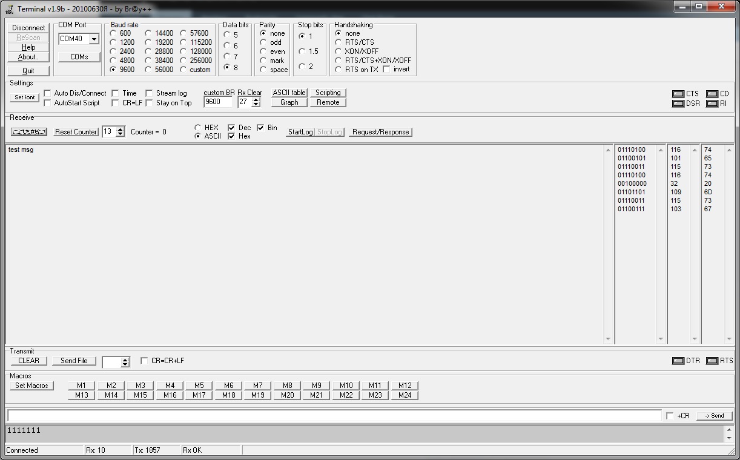Toggle the RTS line indicator

712,361
